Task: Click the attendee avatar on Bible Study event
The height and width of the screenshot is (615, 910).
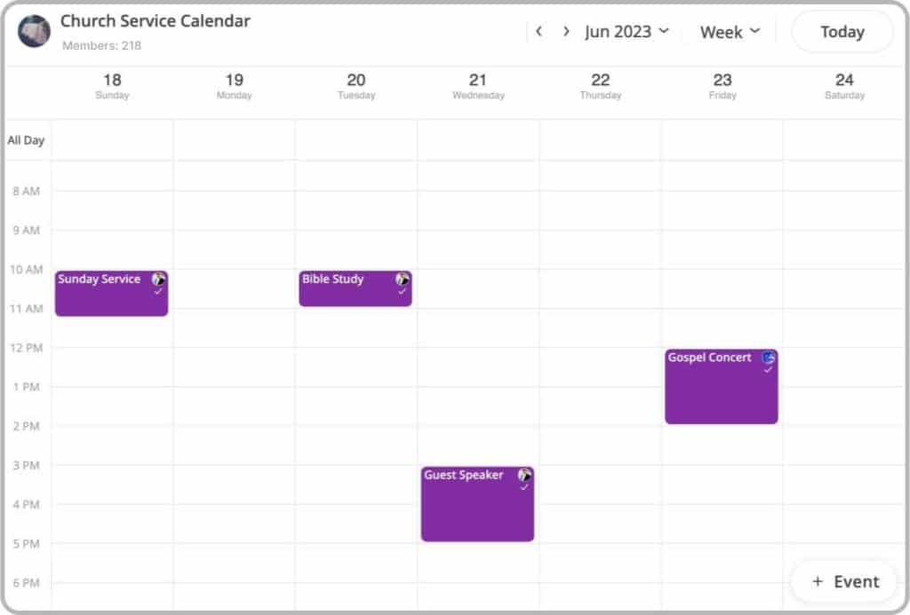Action: (x=402, y=279)
